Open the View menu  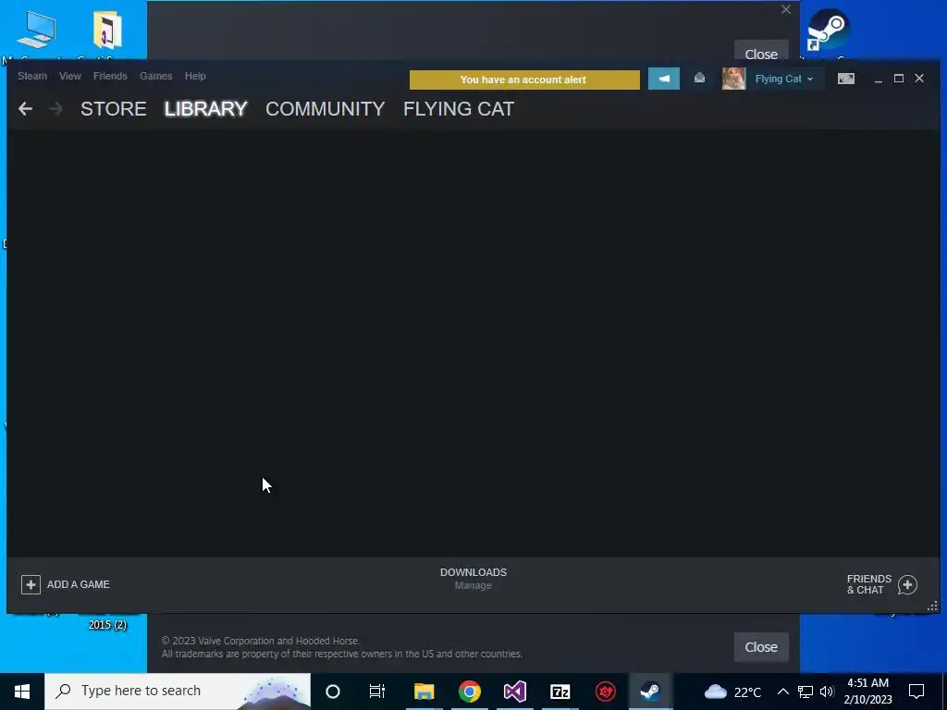point(70,76)
